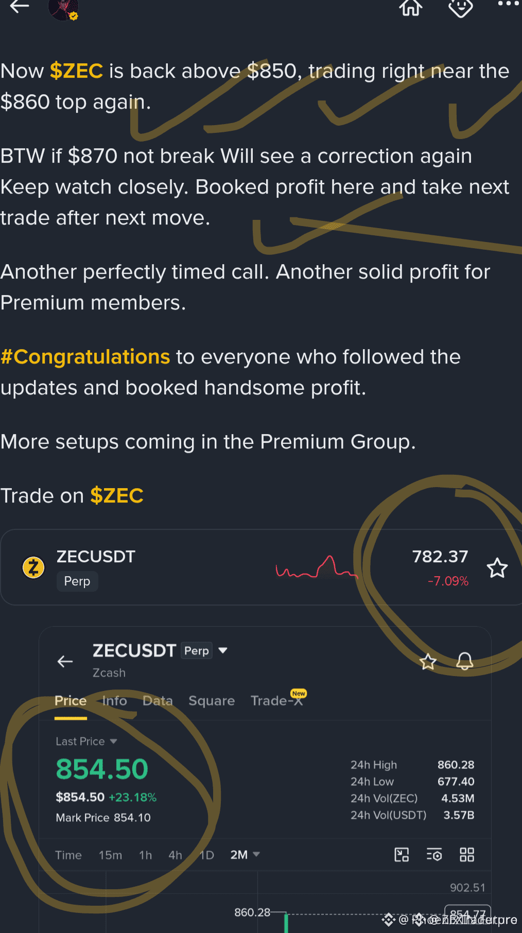Expand the ZECUSDT Perp pair dropdown
Image resolution: width=522 pixels, height=933 pixels.
coord(223,650)
